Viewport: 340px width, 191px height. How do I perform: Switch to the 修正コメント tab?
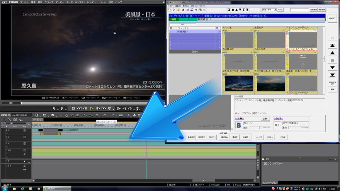click(259, 113)
